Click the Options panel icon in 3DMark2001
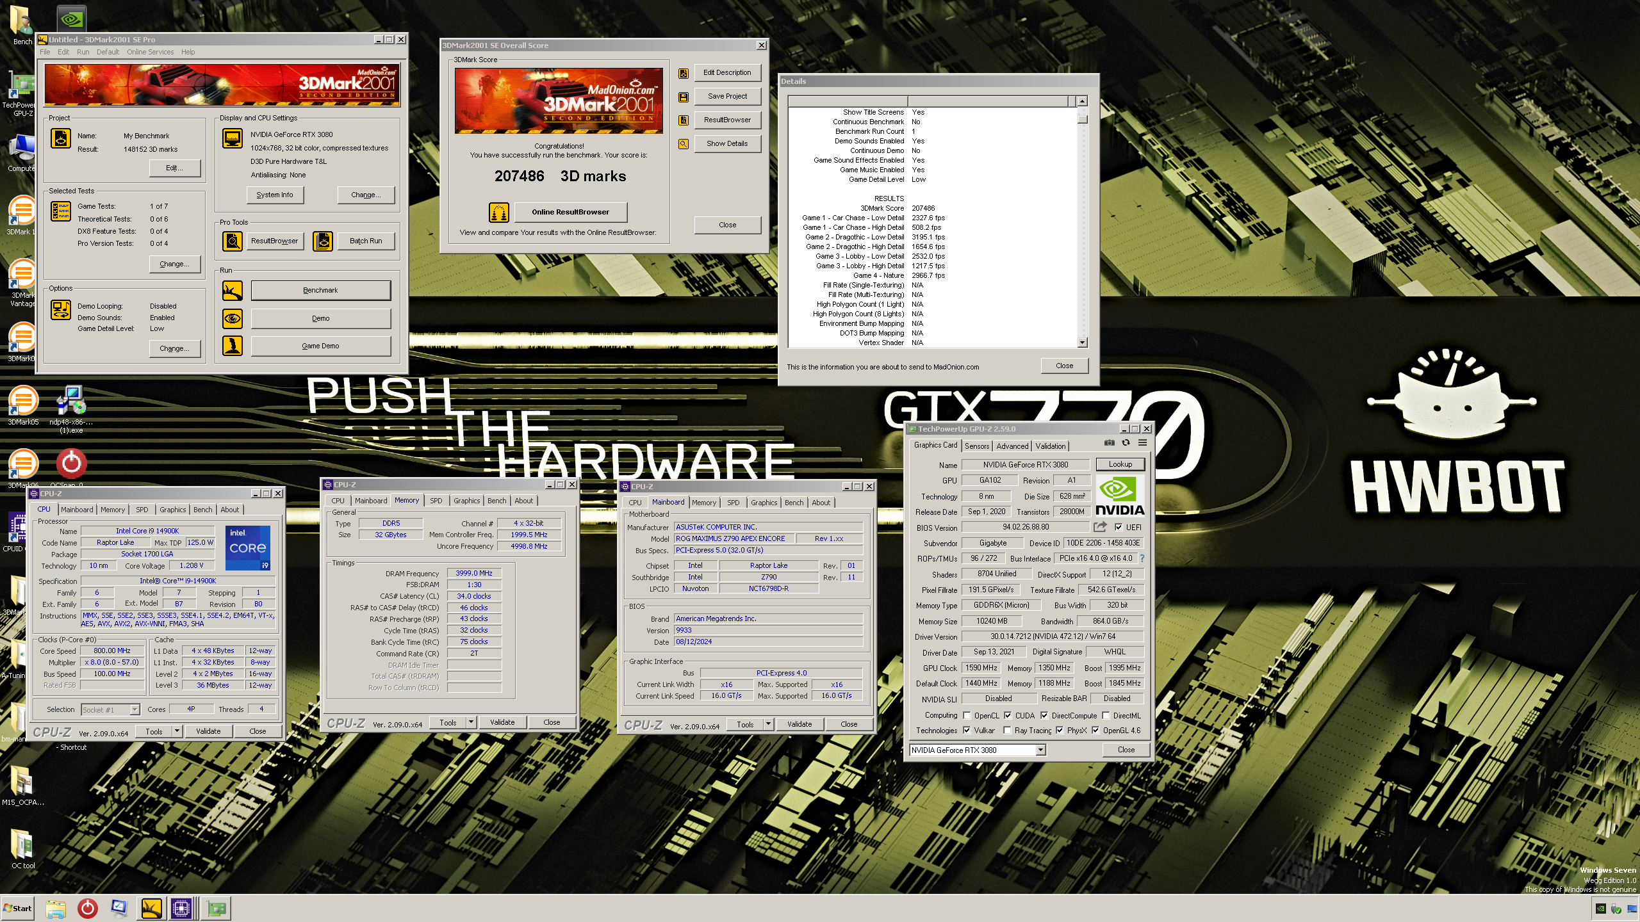The height and width of the screenshot is (922, 1640). 61,310
